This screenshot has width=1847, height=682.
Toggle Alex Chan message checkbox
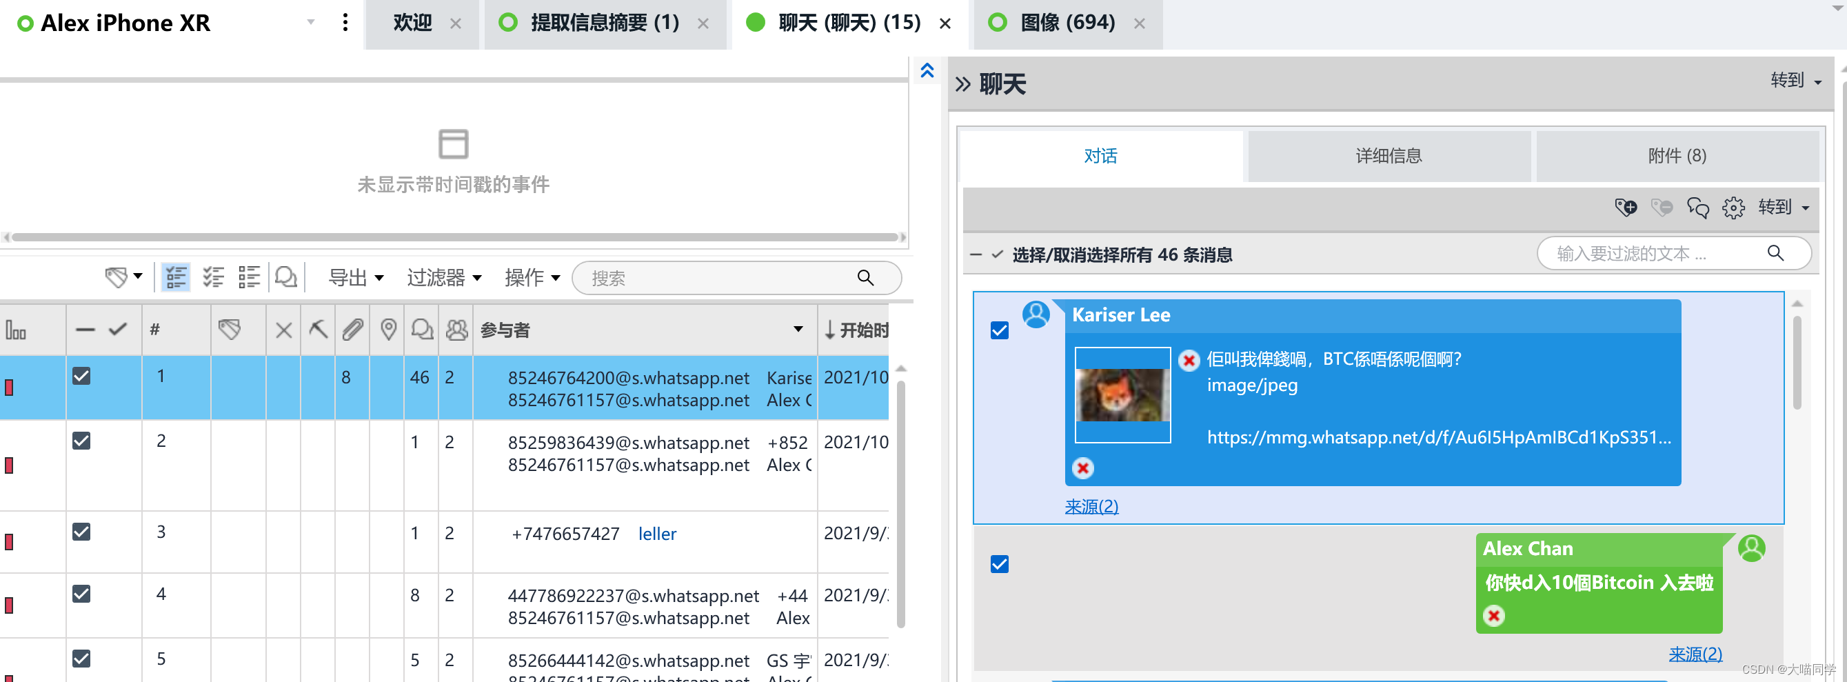pos(1000,565)
